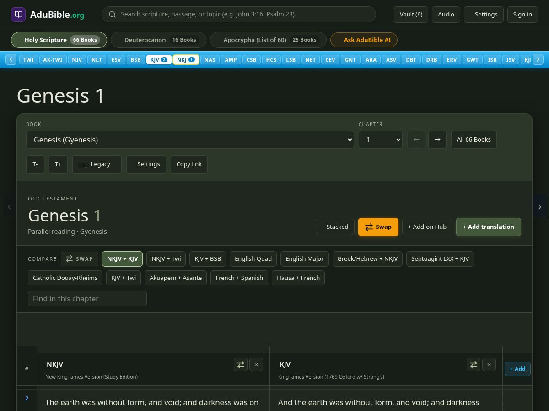
Task: Click the SWAP chip beside COMPARE
Action: point(80,259)
